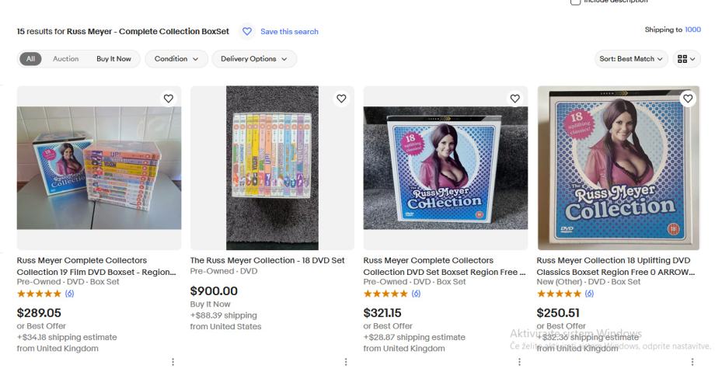Open more options for the $289.05 listing
Image resolution: width=715 pixels, height=372 pixels.
point(173,362)
